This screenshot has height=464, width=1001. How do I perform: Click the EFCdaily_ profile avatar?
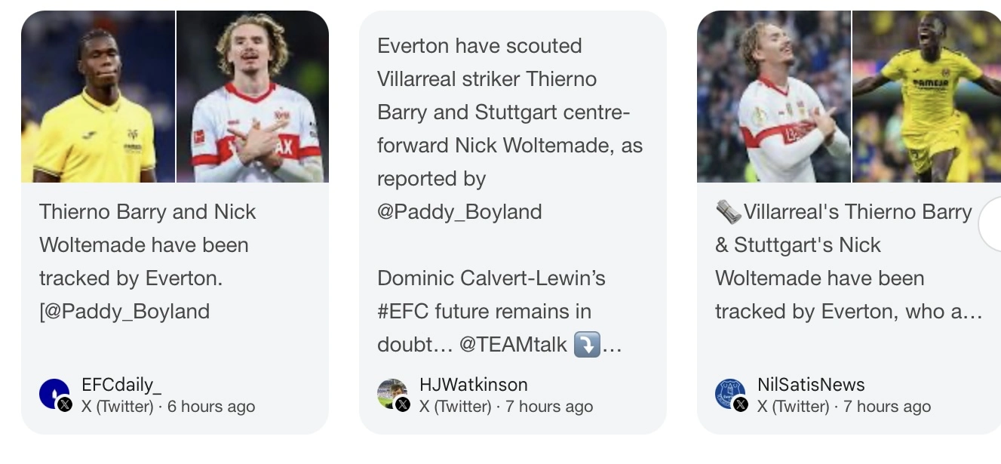point(53,392)
